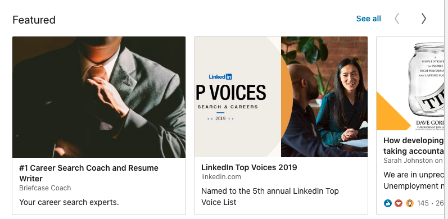Screen dimensions: 448x219
Task: Click the Featured section heading
Action: point(34,20)
